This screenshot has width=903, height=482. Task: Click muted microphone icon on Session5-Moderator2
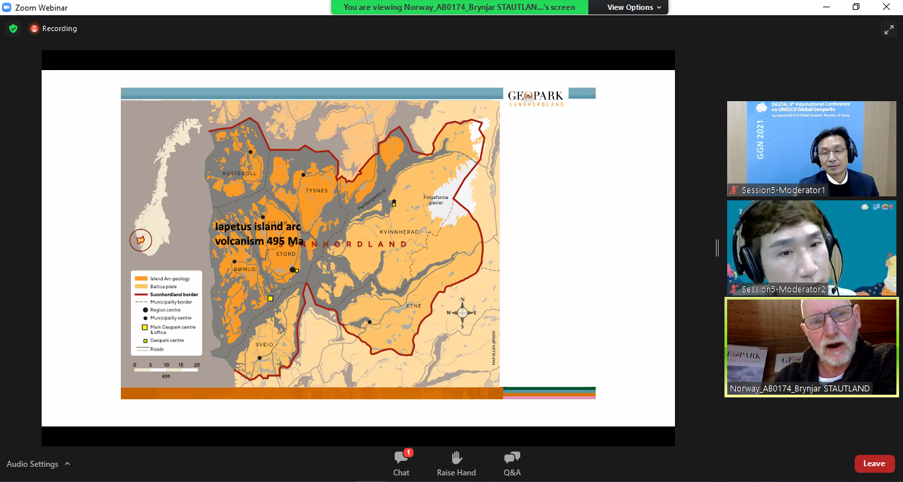(x=734, y=290)
